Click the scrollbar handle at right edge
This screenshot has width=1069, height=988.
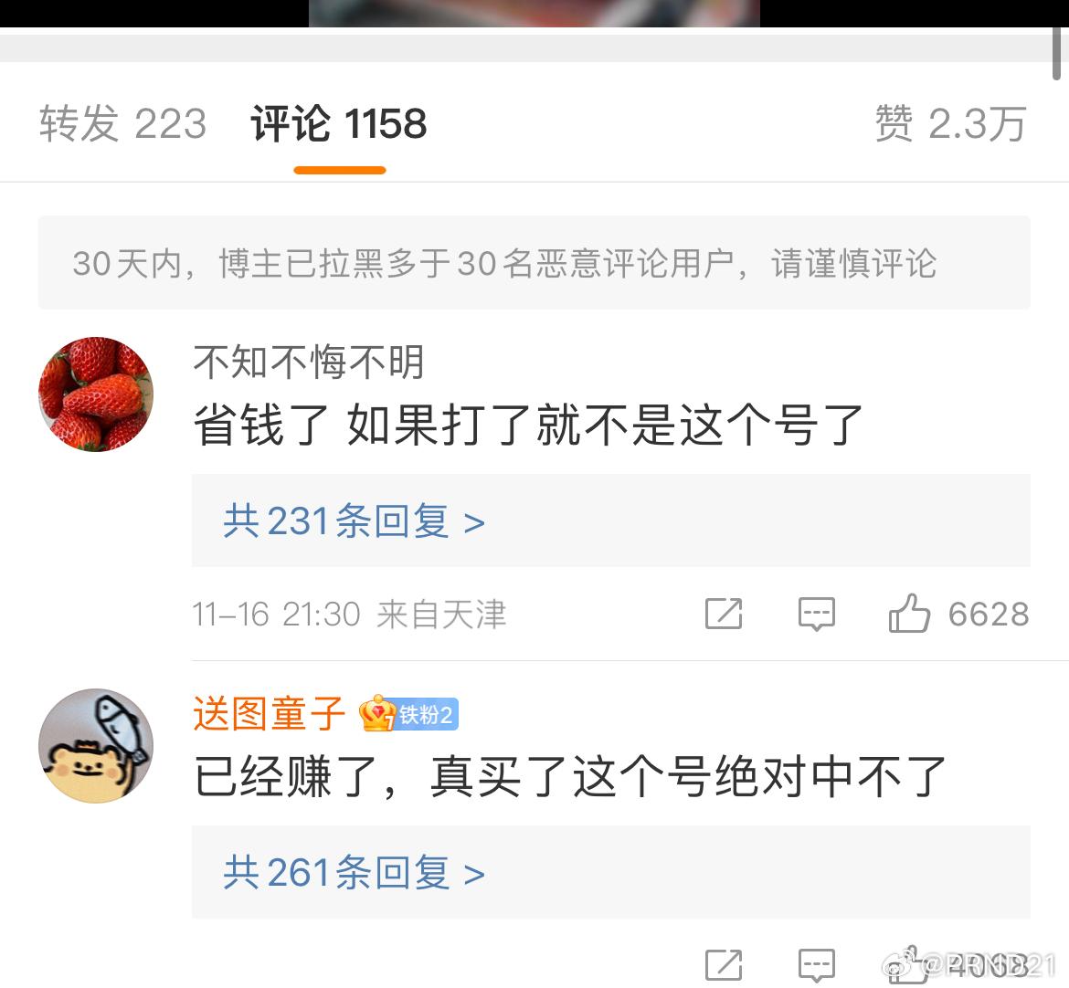pos(1056,51)
